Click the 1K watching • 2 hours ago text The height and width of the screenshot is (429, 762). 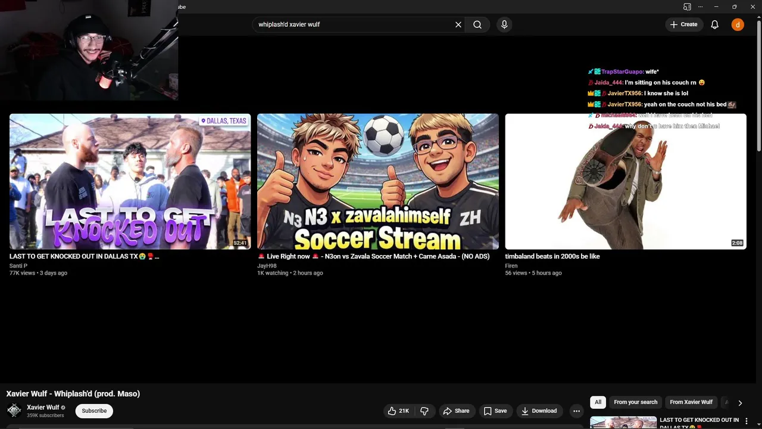click(290, 273)
